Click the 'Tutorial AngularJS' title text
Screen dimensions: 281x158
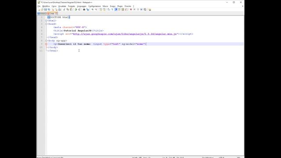(x=78, y=31)
